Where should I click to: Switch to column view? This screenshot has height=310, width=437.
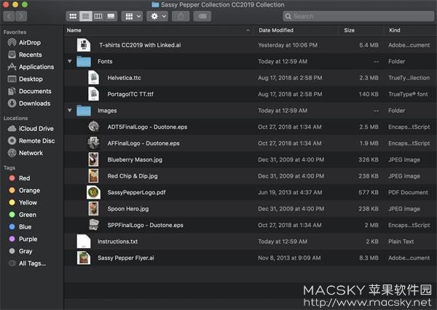pyautogui.click(x=98, y=16)
